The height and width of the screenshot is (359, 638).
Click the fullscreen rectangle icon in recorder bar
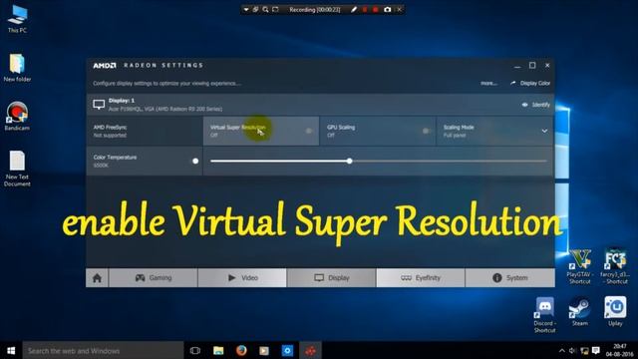[x=275, y=9]
